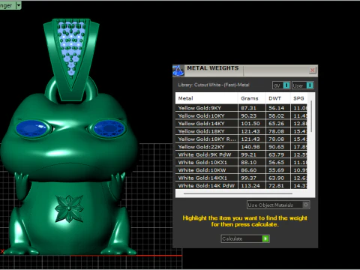The image size is (360, 270).
Task: Select the White Gold:14K PdW row
Action: coord(241,185)
